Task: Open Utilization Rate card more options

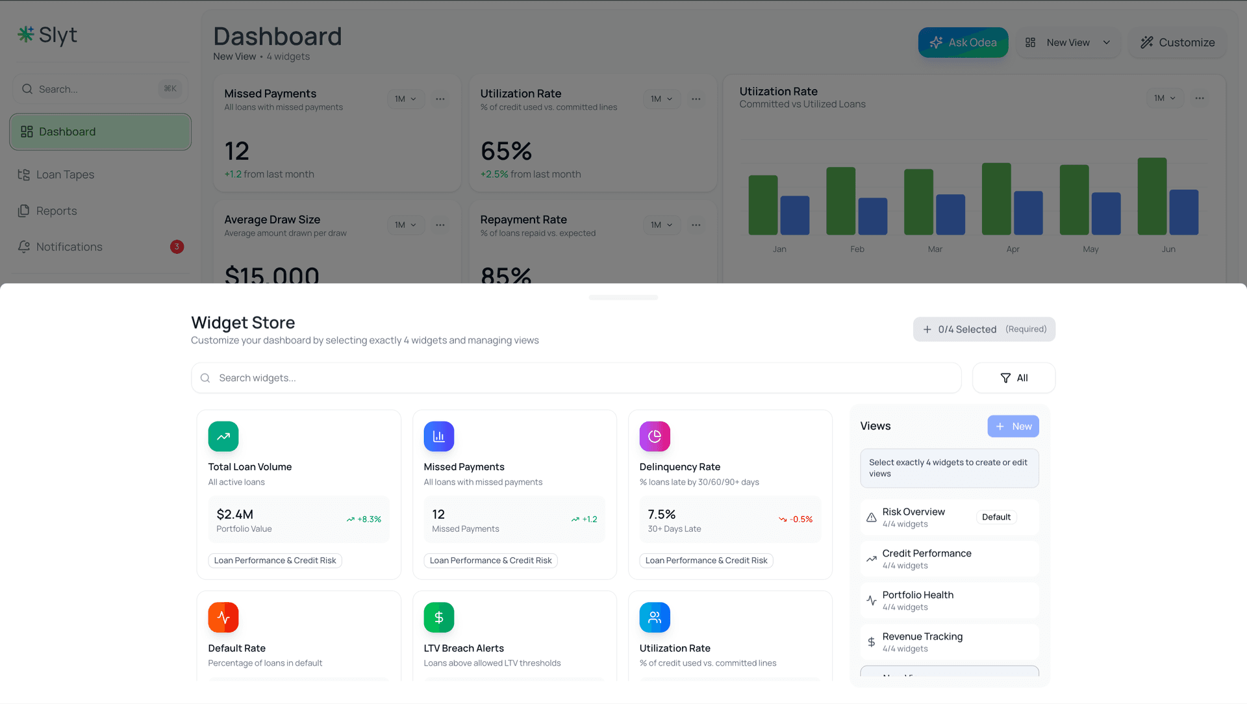Action: (696, 99)
